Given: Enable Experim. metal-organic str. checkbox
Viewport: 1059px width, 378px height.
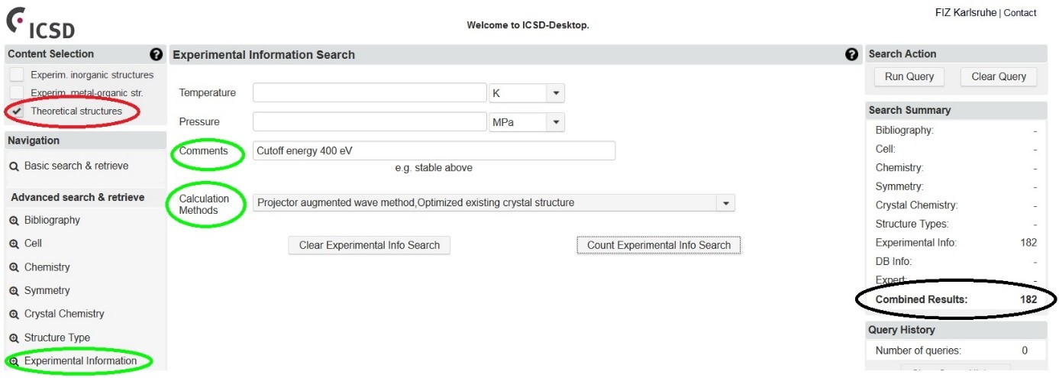Looking at the screenshot, I should click(x=17, y=93).
